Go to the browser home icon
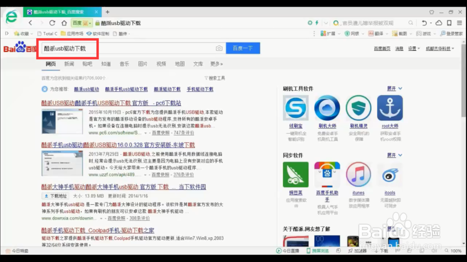Screen dimensions: 467x262 [64, 23]
